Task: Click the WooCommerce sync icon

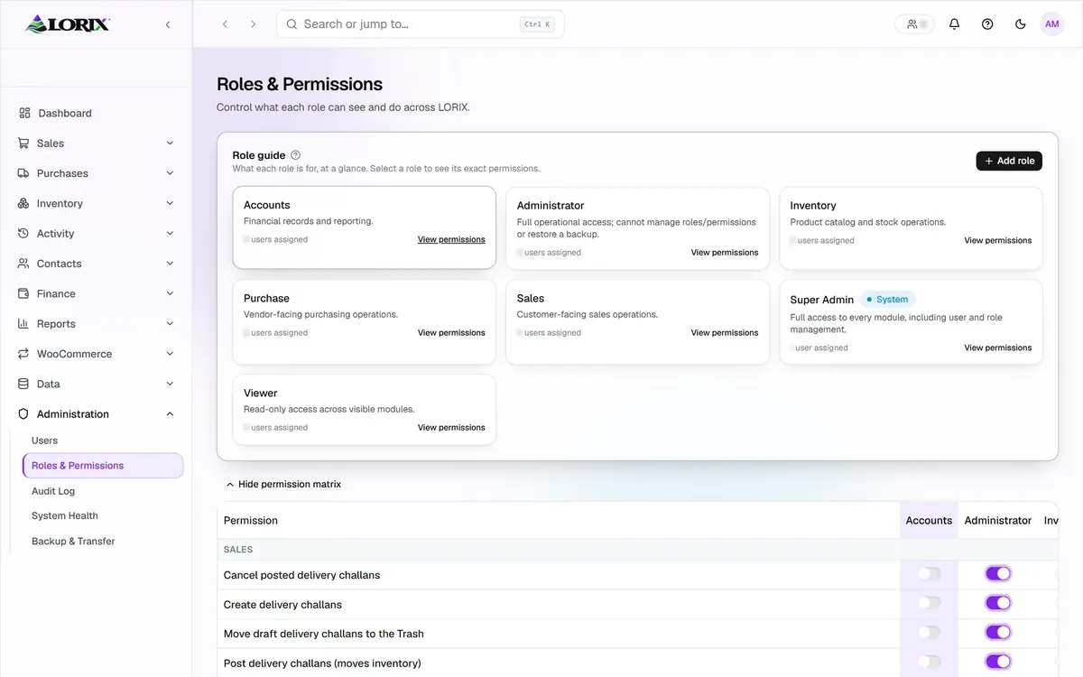Action: [23, 354]
